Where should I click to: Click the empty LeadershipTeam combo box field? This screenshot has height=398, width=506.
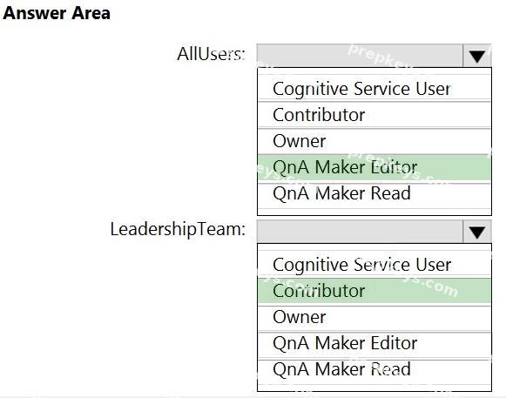[360, 232]
